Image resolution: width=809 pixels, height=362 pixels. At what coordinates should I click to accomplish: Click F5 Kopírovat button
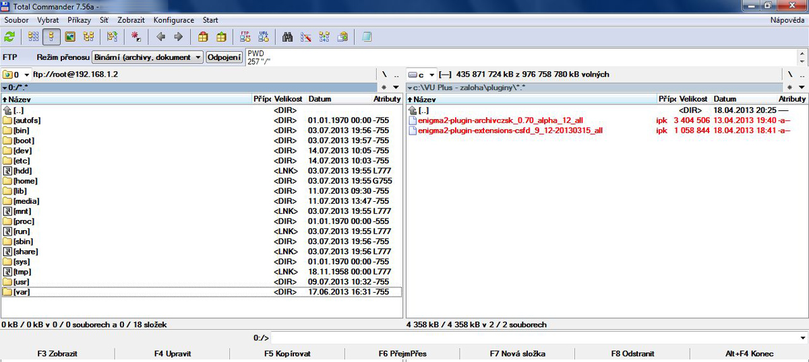pos(287,353)
